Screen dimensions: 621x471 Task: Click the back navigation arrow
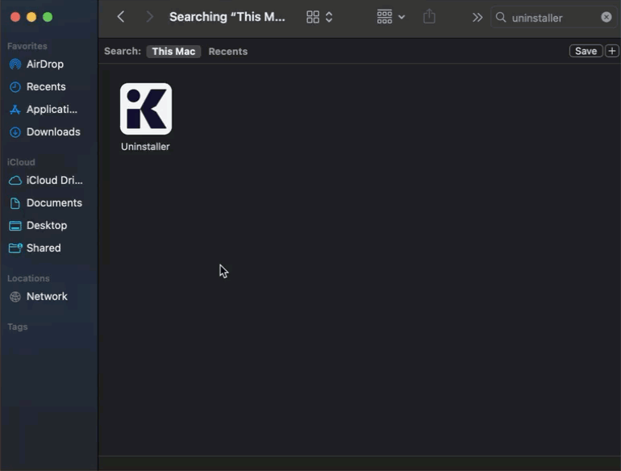pos(121,17)
